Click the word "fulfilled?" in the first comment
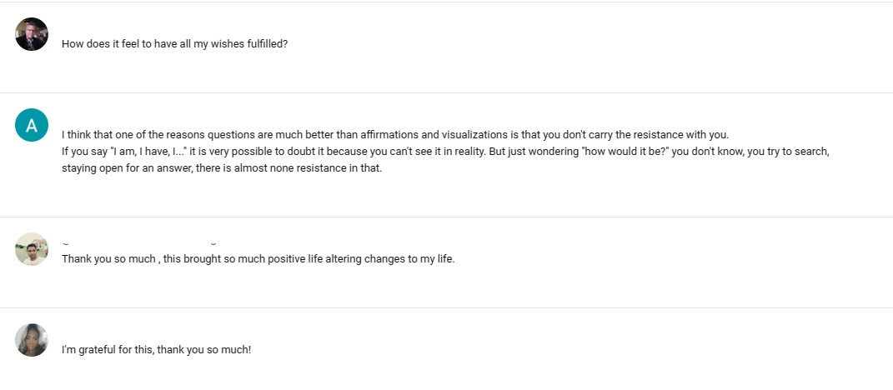The image size is (893, 390). point(267,44)
